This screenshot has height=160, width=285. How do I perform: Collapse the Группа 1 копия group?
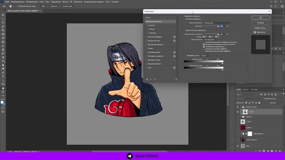(241, 107)
